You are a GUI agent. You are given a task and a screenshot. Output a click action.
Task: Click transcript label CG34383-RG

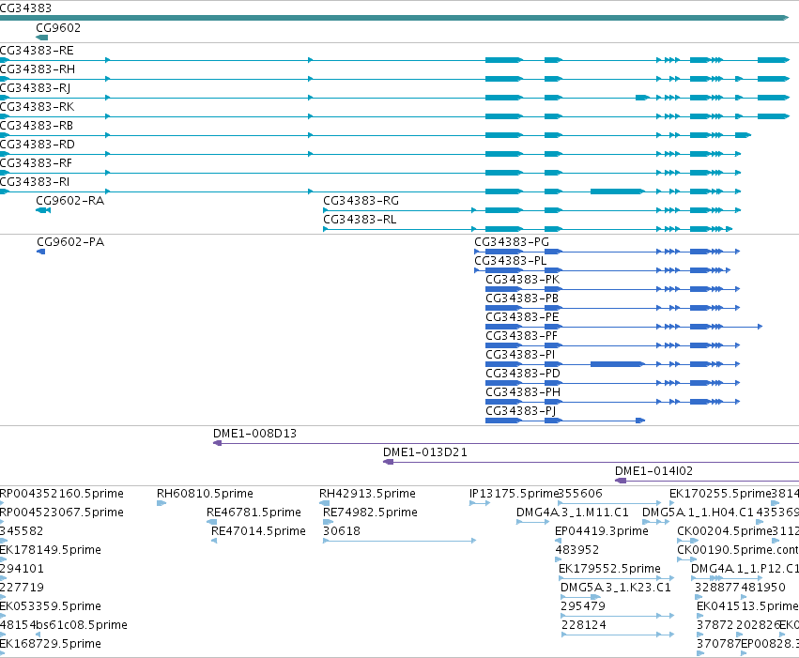pos(361,201)
